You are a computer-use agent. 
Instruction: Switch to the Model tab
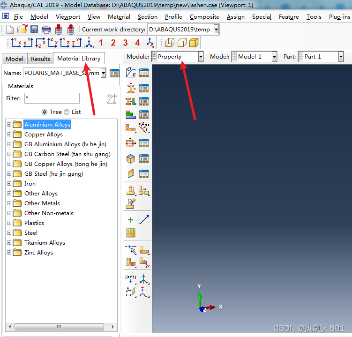(x=15, y=59)
